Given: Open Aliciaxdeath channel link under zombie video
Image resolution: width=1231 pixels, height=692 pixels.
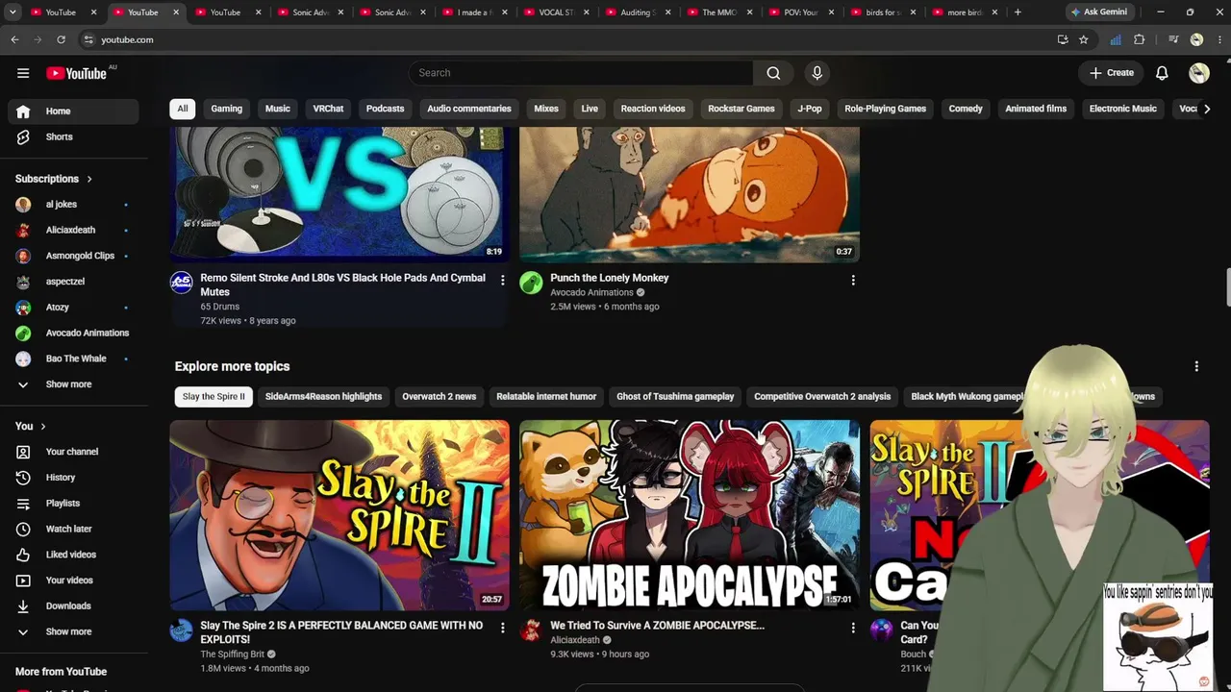Looking at the screenshot, I should pyautogui.click(x=575, y=640).
